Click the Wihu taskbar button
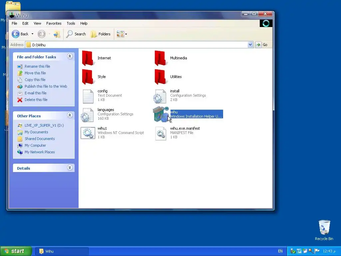The height and width of the screenshot is (256, 341). (x=62, y=251)
